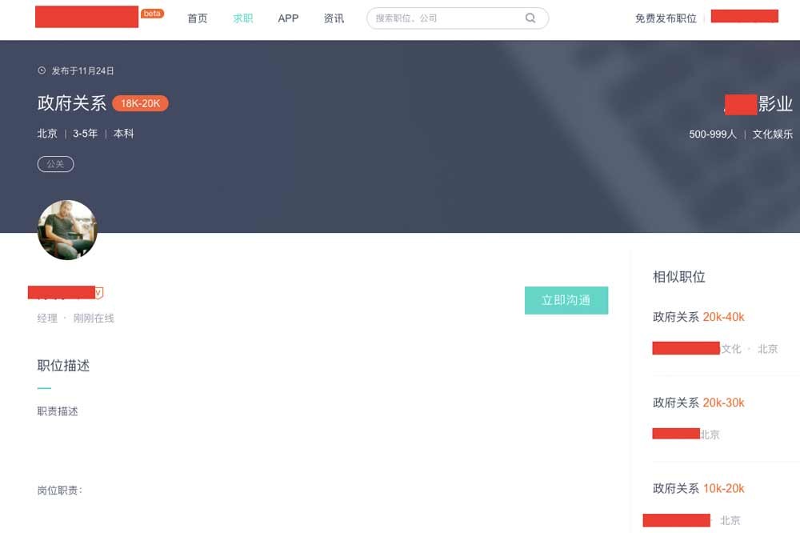
Task: Open similar job 政府关系 20k-30k
Action: (698, 403)
